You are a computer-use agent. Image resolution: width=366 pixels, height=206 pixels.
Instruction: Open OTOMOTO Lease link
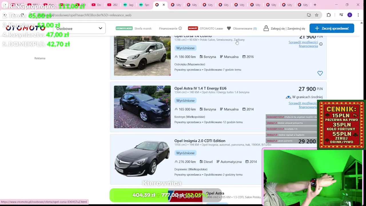[x=211, y=28]
